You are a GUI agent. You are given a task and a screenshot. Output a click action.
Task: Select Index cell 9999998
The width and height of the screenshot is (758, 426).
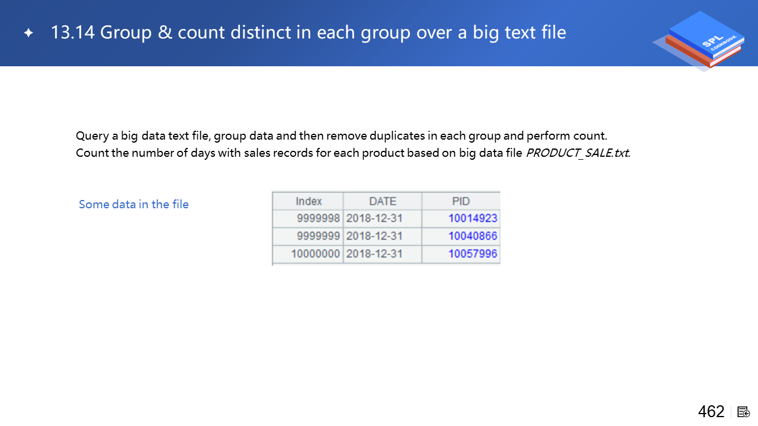click(x=318, y=218)
